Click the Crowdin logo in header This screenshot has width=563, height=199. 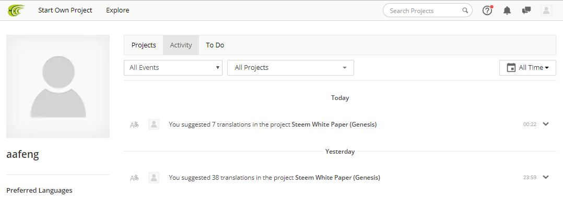coord(17,10)
